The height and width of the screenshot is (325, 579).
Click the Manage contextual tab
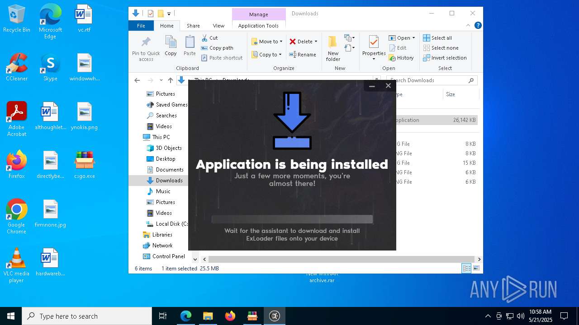coord(259,14)
